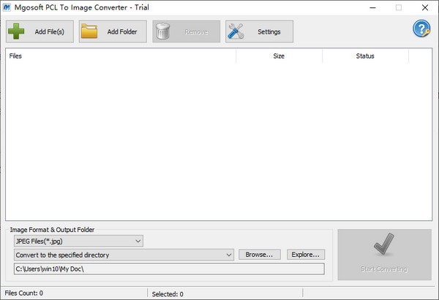This screenshot has height=300, width=439.
Task: Click the Add Folder button
Action: (x=113, y=31)
